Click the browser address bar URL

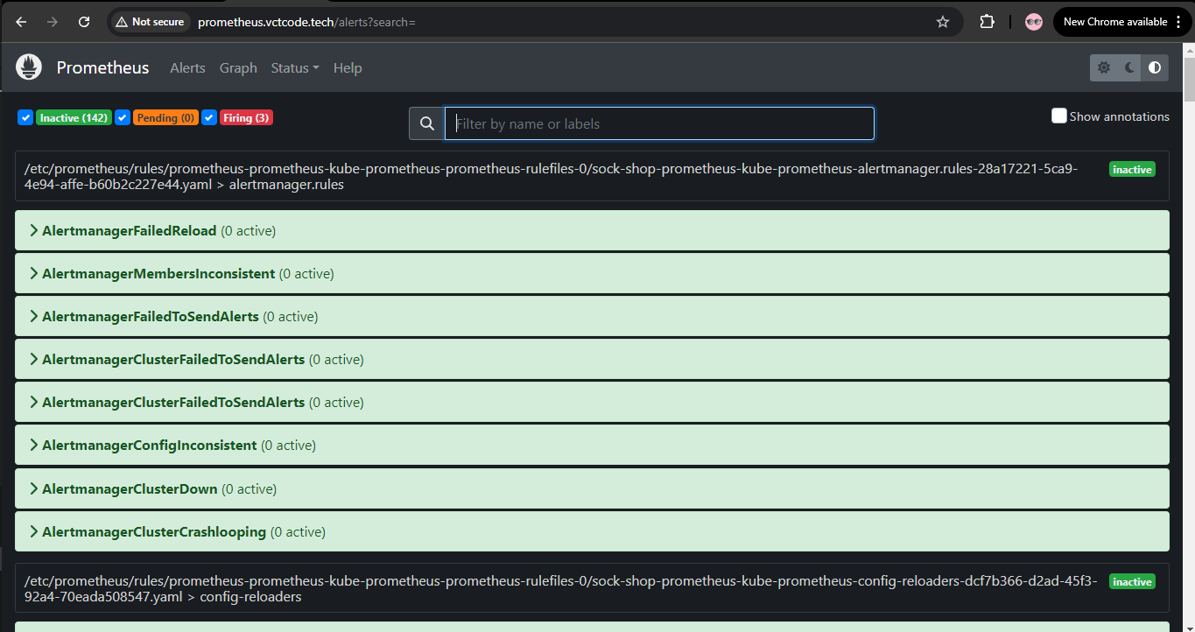pyautogui.click(x=306, y=22)
